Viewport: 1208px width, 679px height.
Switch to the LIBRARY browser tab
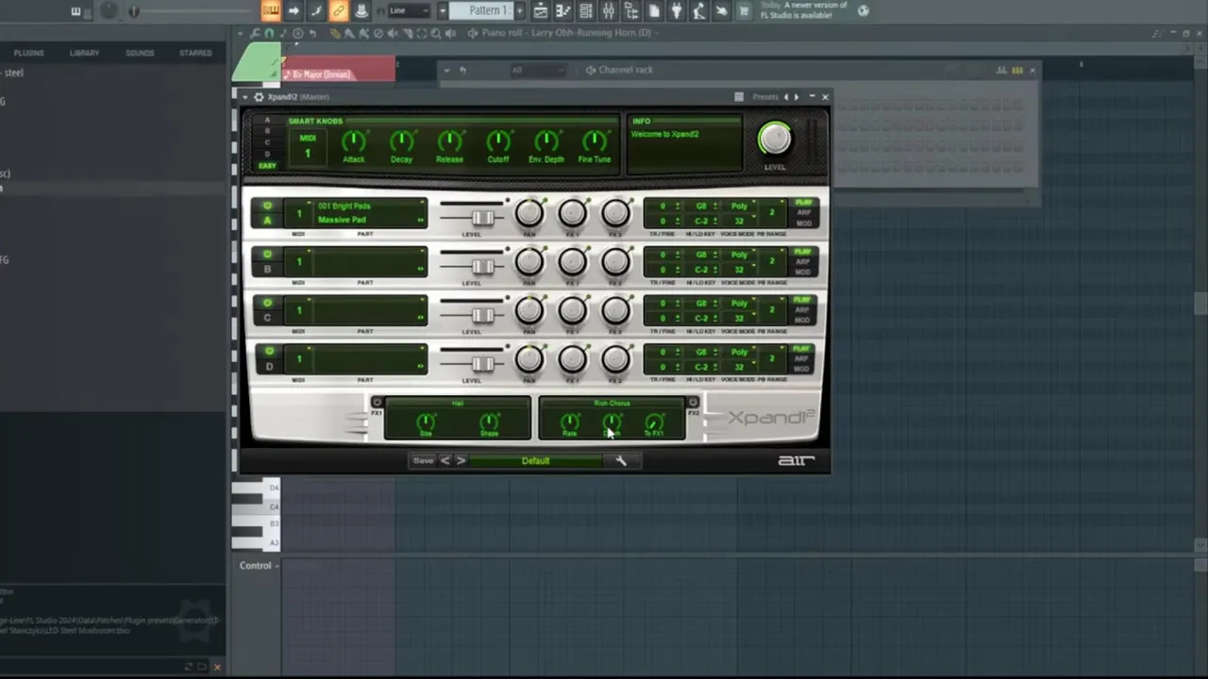click(x=84, y=53)
